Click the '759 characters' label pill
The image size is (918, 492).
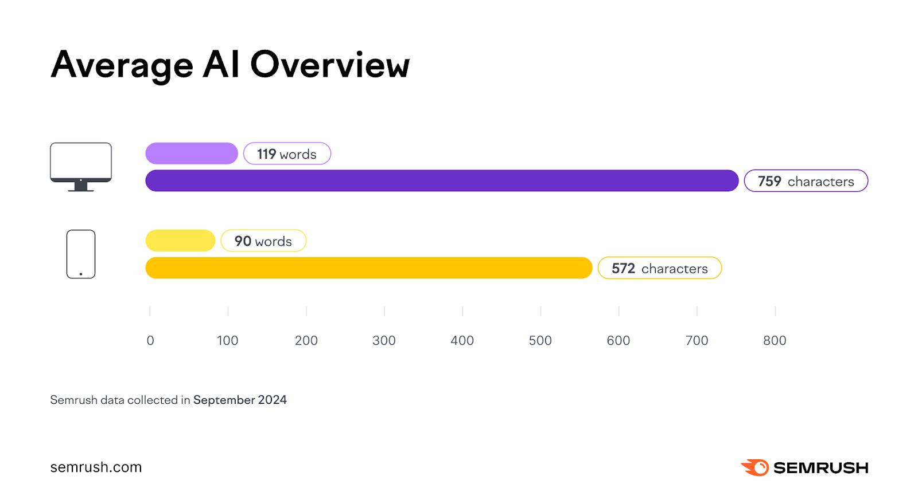point(806,181)
